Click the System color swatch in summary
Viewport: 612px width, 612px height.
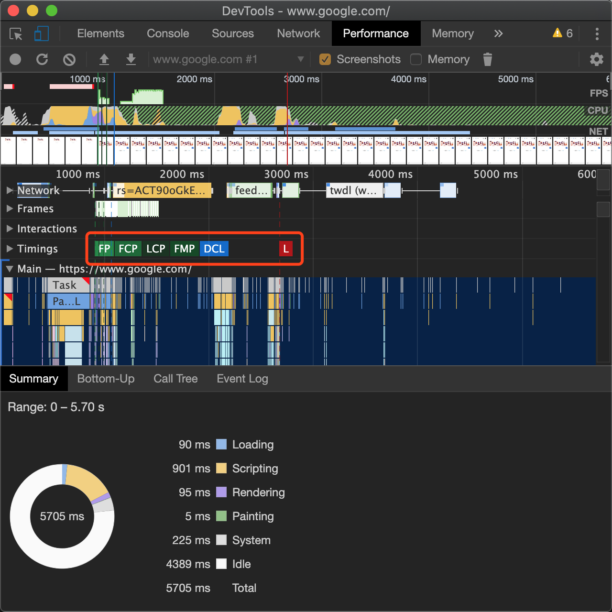click(221, 540)
